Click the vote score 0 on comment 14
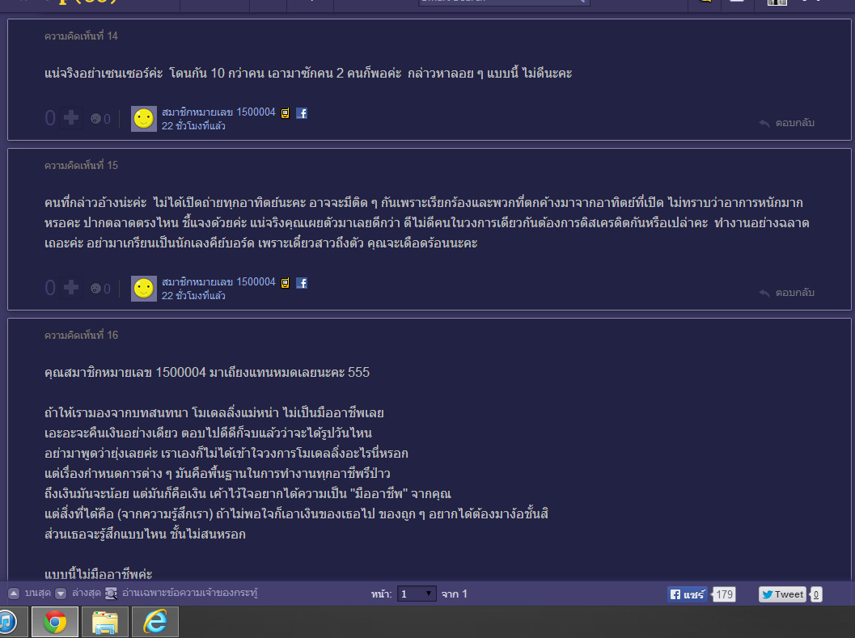This screenshot has height=638, width=855. pyautogui.click(x=50, y=118)
